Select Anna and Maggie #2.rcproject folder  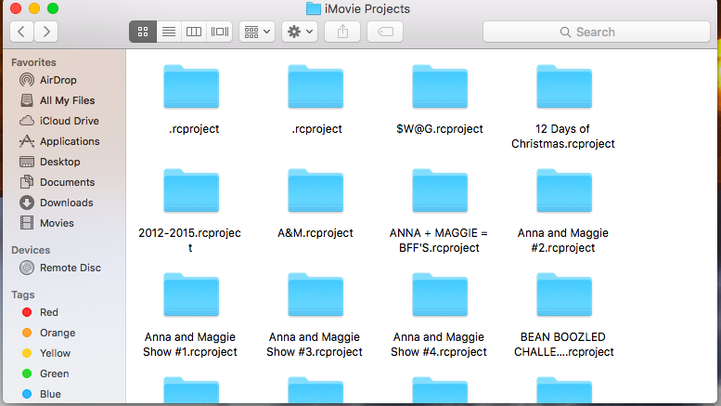coord(564,191)
